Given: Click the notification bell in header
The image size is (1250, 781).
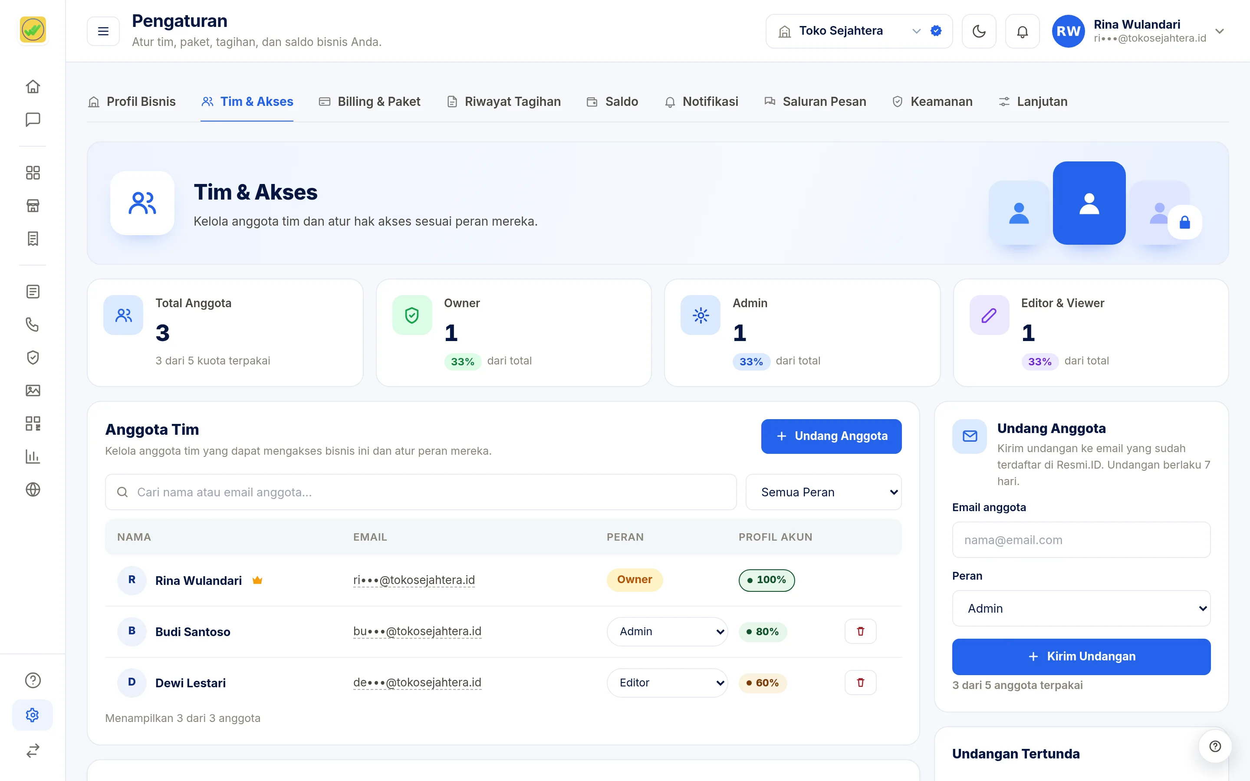Looking at the screenshot, I should click(x=1022, y=32).
